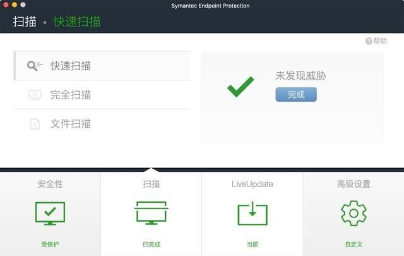Screen dimensions: 404x256
Task: Click the scan monitor icon under 扫描
Action: click(x=151, y=213)
